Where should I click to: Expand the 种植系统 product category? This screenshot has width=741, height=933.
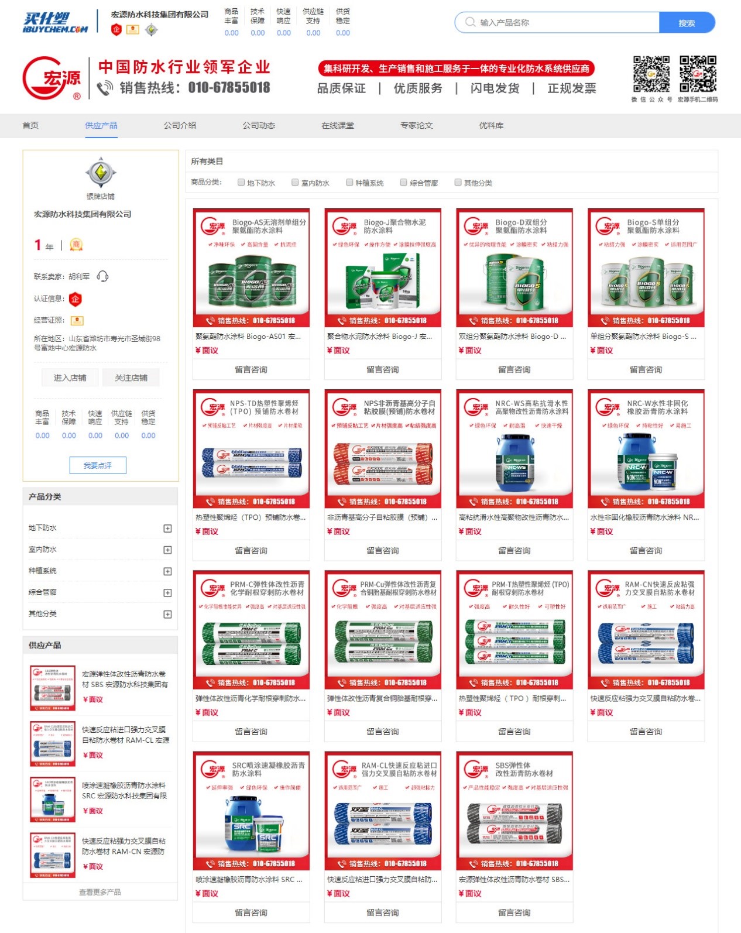[x=167, y=571]
